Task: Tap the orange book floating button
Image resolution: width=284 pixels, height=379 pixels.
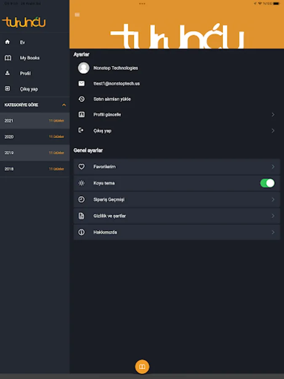Action: [142, 366]
